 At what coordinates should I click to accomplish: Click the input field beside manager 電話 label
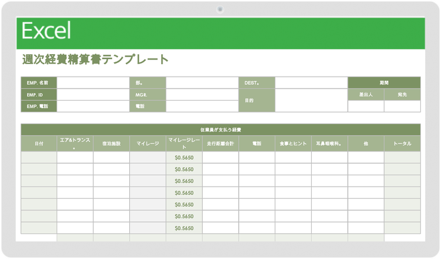(202, 106)
